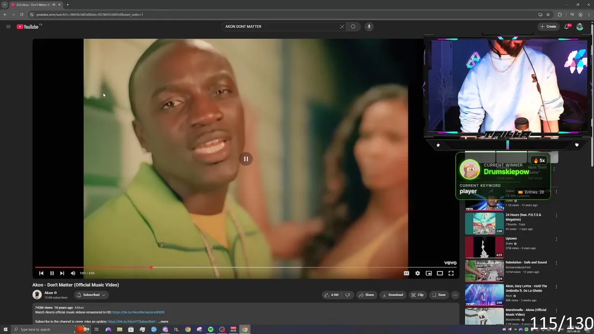Open more actions ellipsis beside Save

455,295
